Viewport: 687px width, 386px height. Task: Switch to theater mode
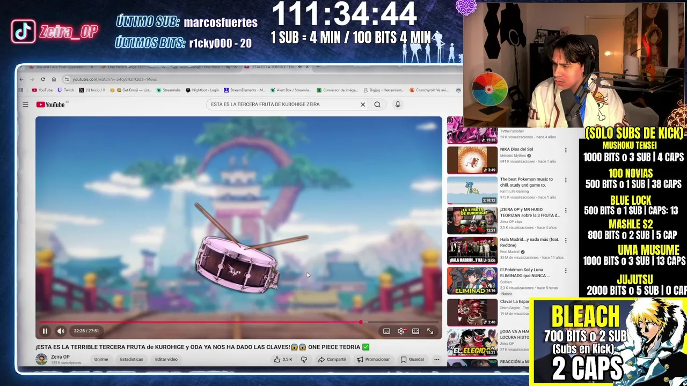click(x=415, y=331)
